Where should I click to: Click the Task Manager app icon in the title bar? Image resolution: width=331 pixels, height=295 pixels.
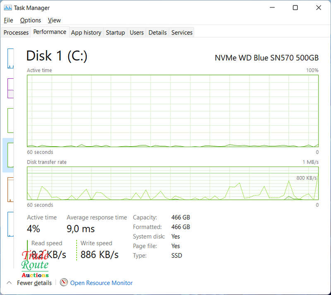coord(8,8)
